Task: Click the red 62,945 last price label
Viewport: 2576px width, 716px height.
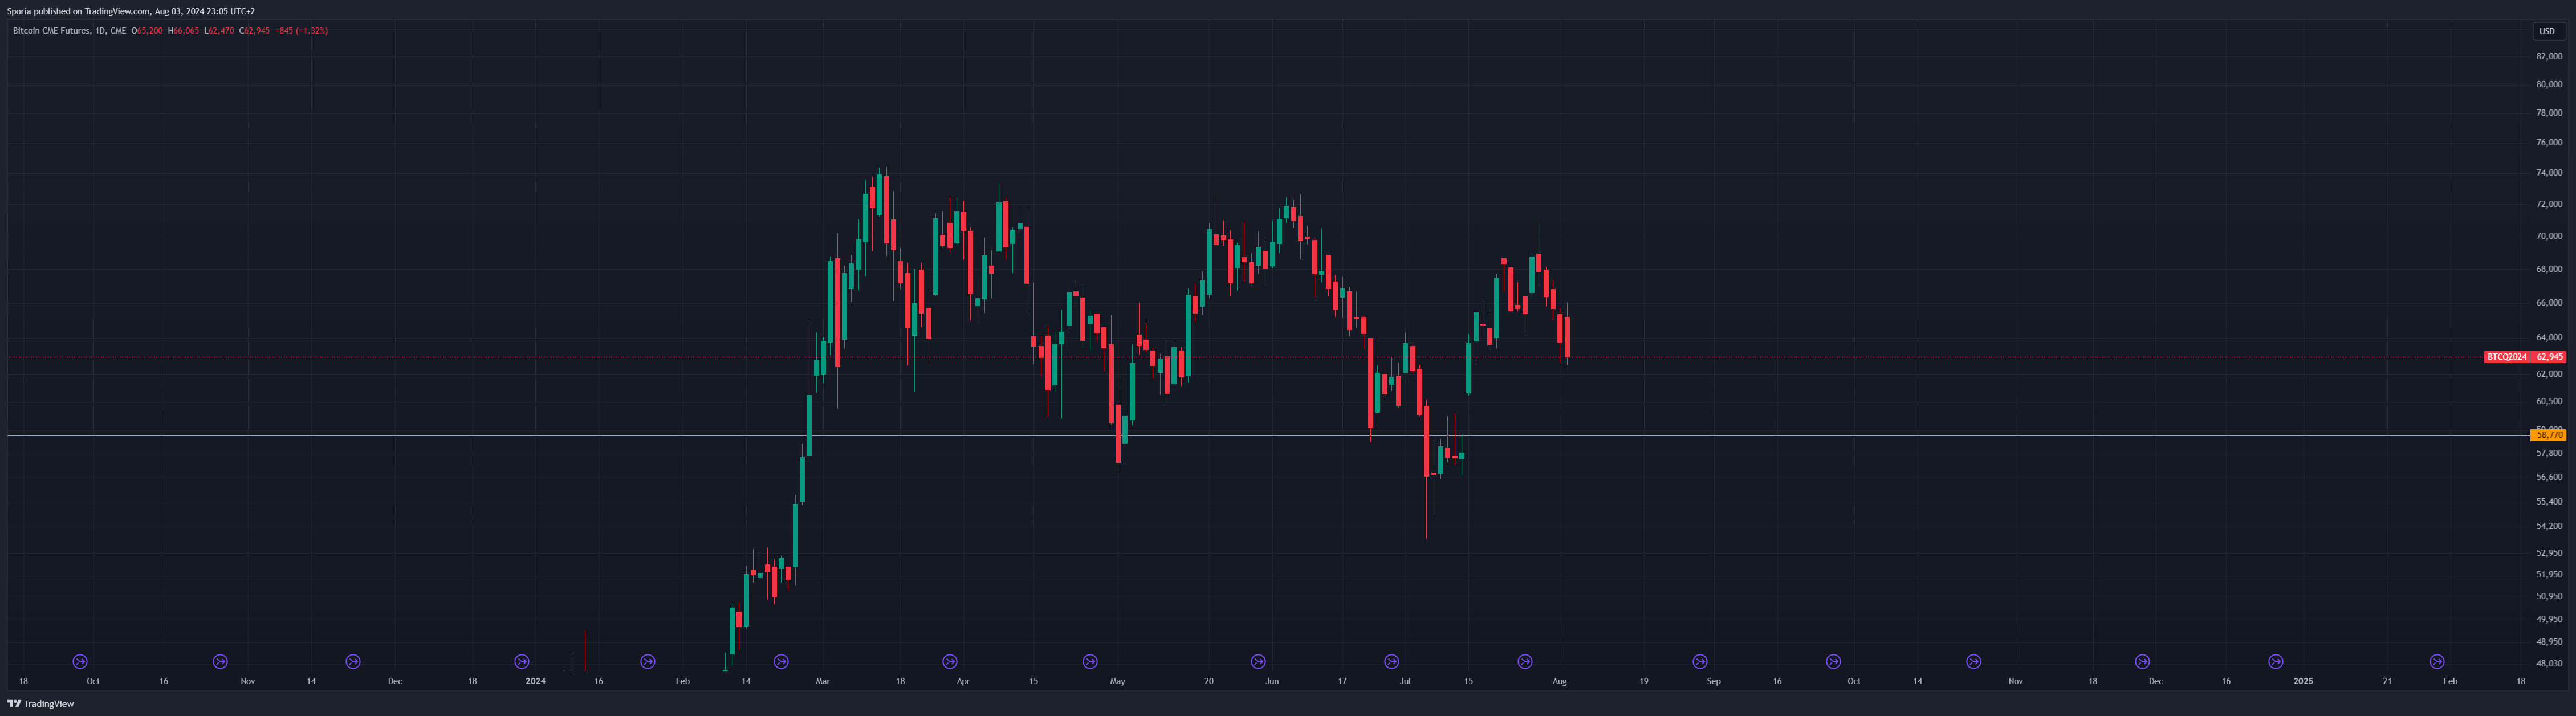Action: point(2549,357)
